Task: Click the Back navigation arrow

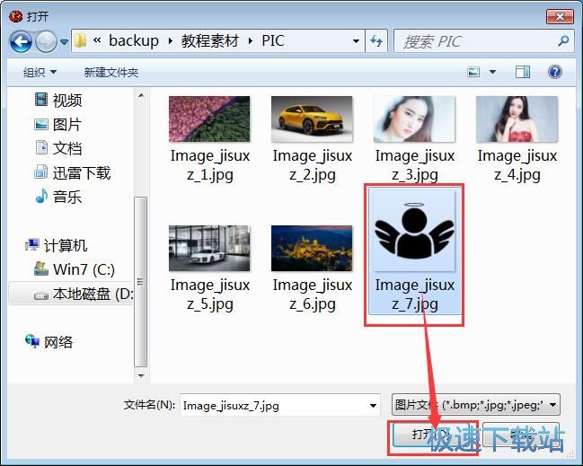Action: 21,41
